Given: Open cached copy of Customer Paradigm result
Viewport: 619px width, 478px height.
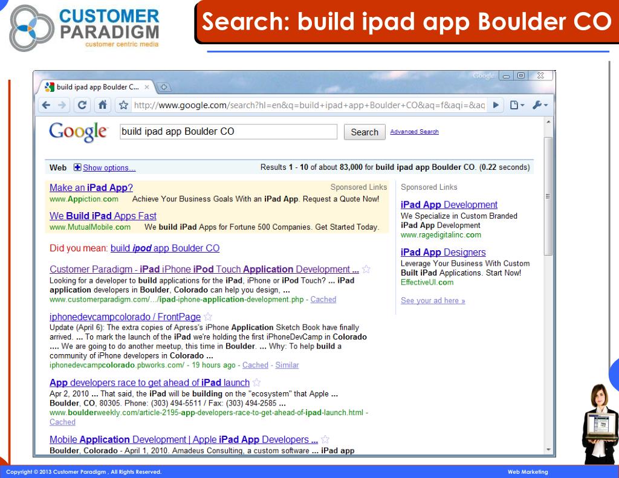Looking at the screenshot, I should (323, 299).
